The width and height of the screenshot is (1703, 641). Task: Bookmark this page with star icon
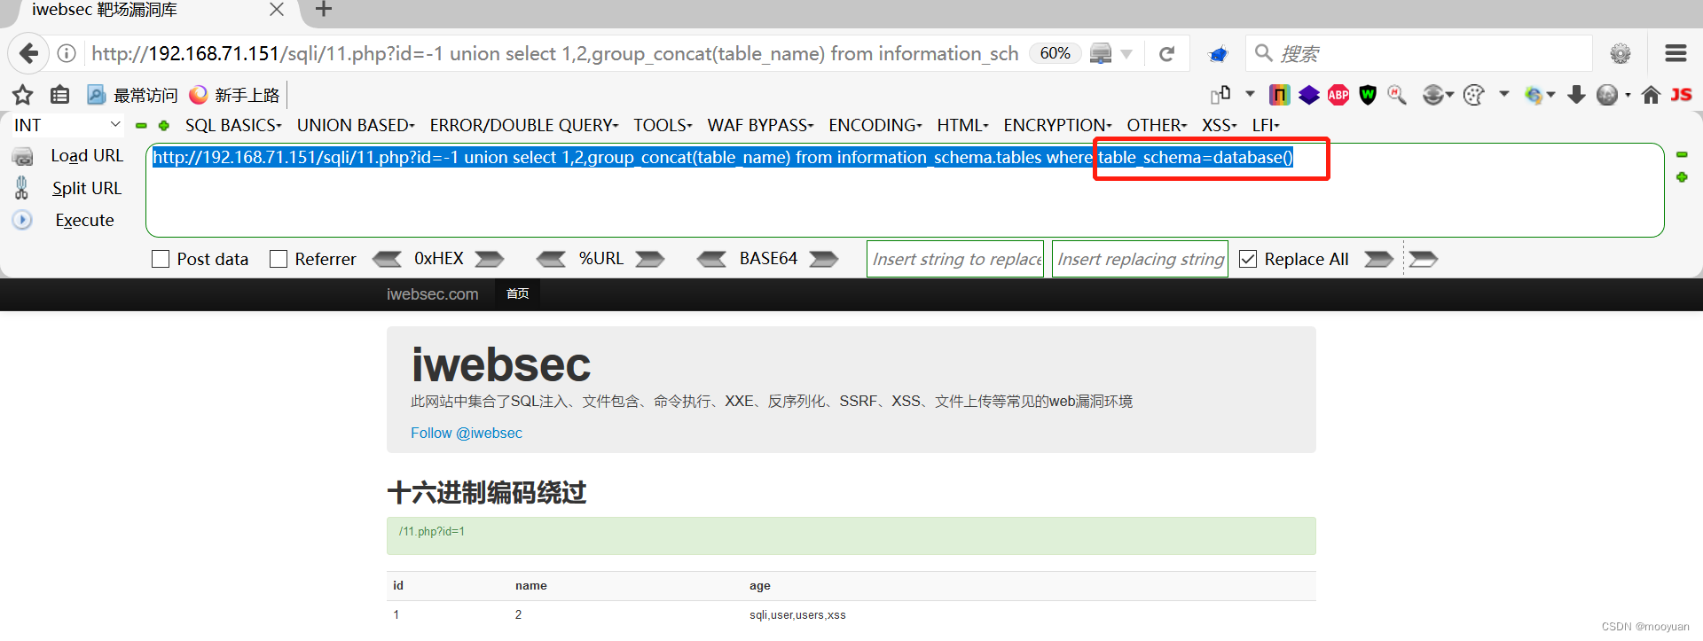(22, 95)
